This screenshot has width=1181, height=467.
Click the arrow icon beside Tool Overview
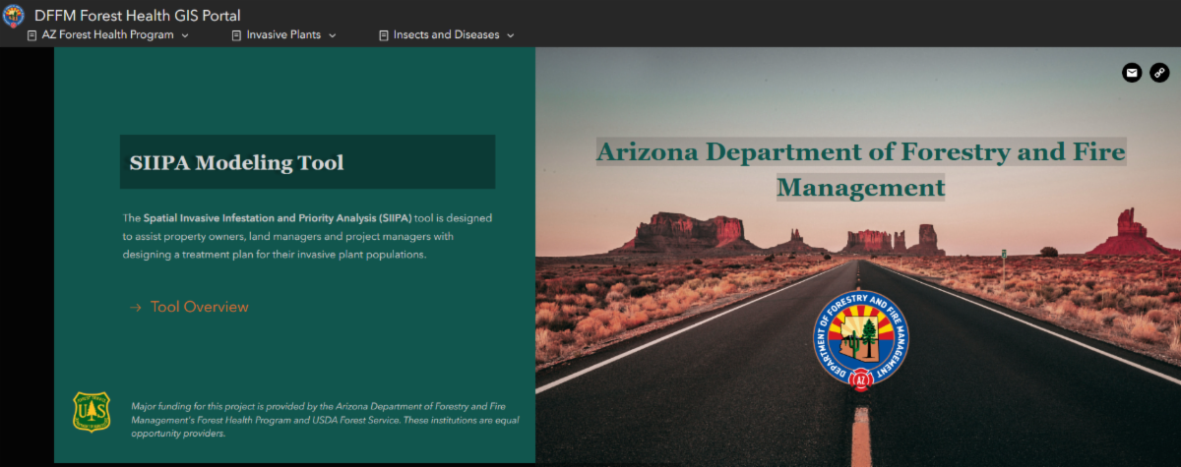coord(136,308)
